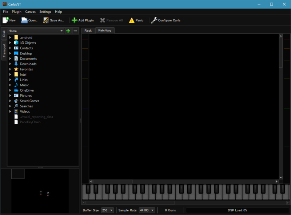Click the keyboard horizontal scrollbar thumb

click(130, 203)
